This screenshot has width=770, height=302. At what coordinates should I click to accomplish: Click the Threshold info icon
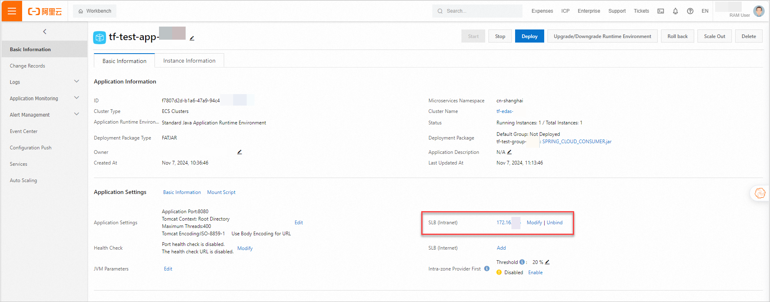tap(522, 262)
